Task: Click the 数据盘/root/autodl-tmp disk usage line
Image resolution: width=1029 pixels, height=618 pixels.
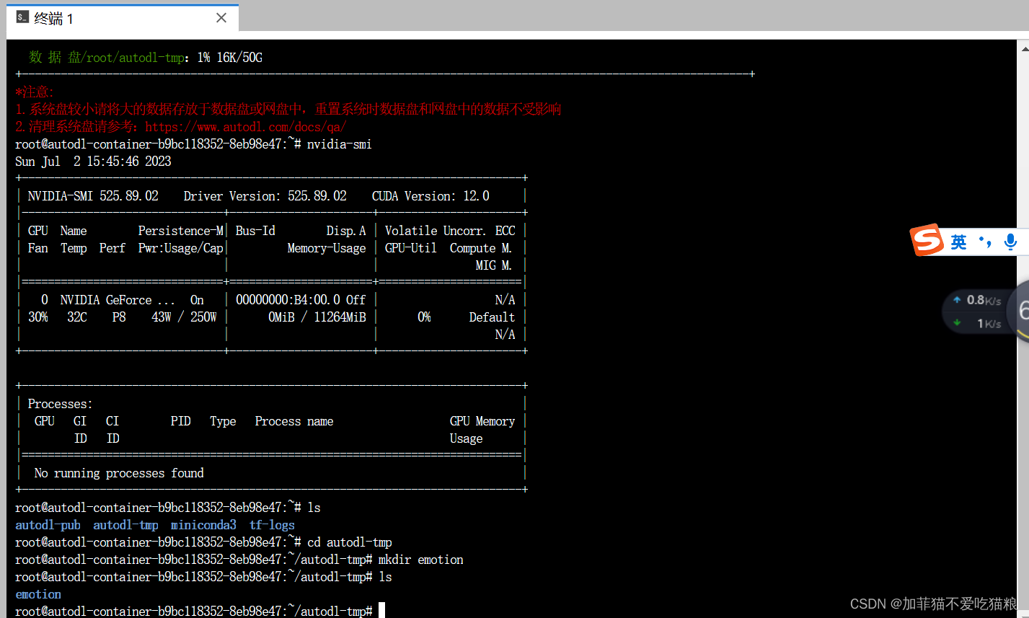Action: (146, 57)
